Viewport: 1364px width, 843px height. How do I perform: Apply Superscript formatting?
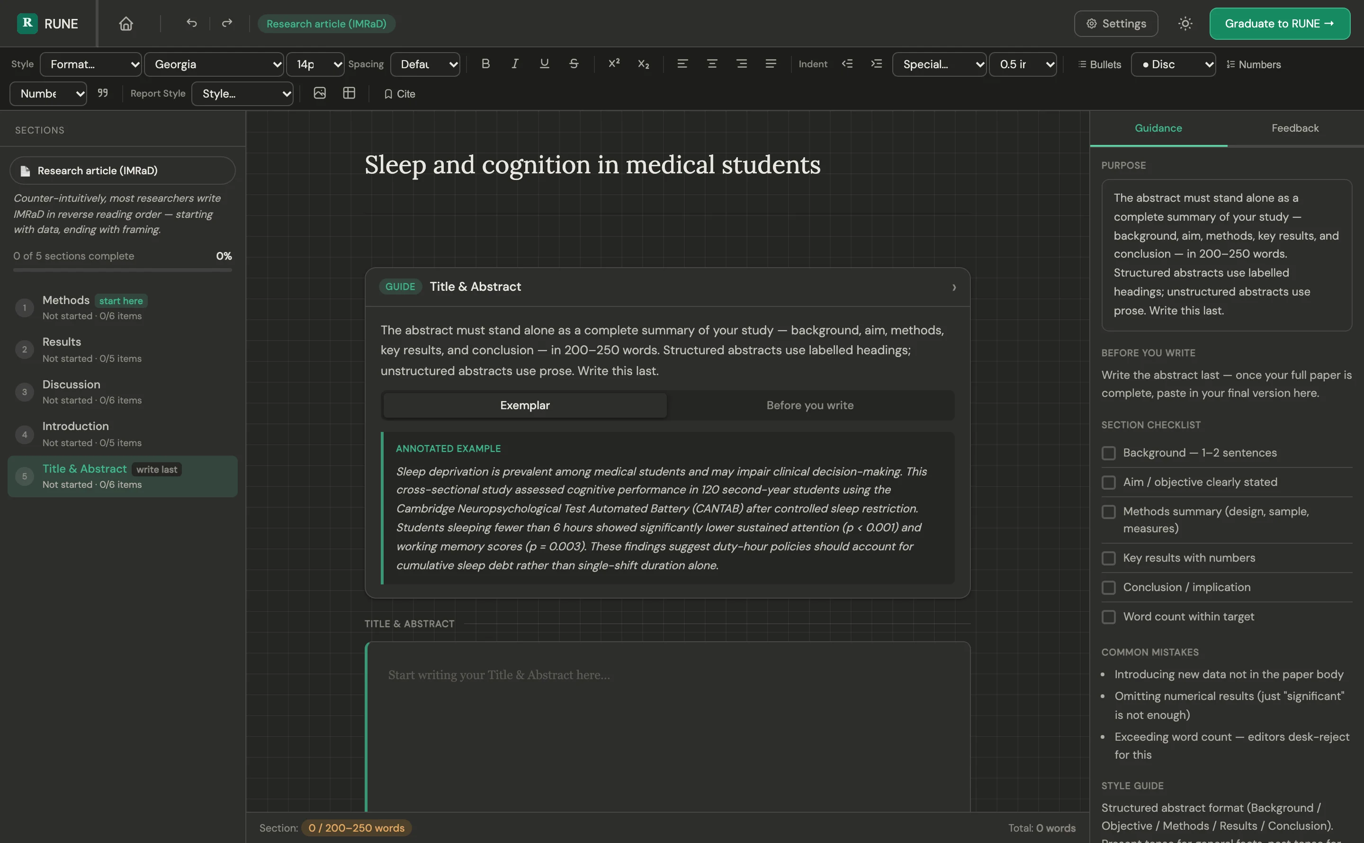tap(614, 64)
